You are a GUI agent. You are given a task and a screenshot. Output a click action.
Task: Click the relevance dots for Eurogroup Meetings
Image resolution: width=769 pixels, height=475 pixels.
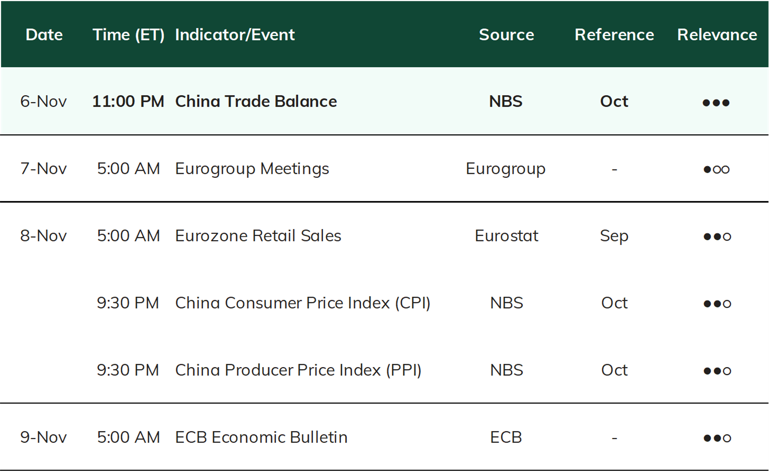(x=716, y=169)
